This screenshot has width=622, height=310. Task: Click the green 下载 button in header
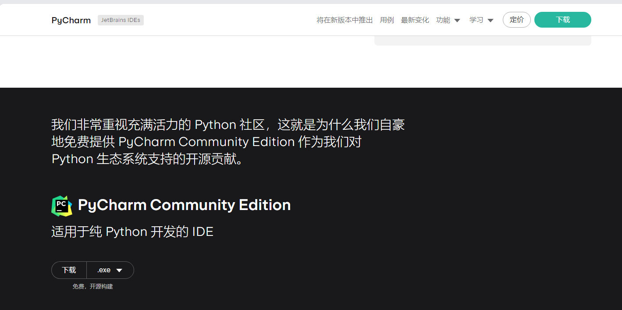click(563, 20)
